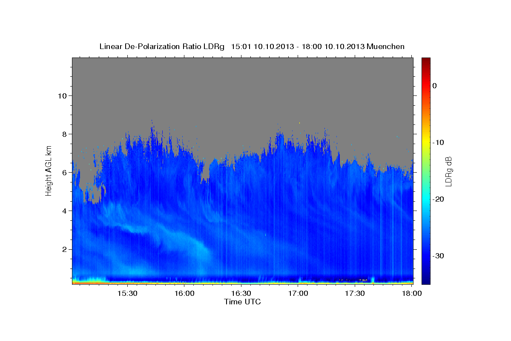Click the 16:30 time tick label

(x=241, y=294)
